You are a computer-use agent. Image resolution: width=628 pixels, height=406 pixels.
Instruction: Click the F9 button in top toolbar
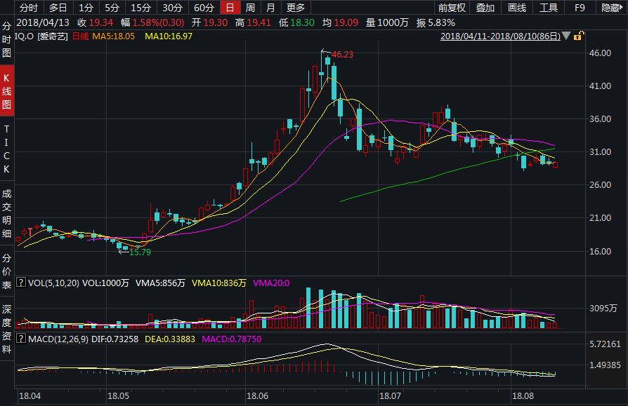coord(580,8)
